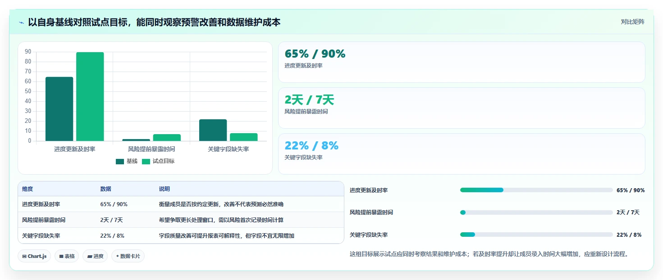This screenshot has width=663, height=280.
Task: Select the 22% / 8% stat card value
Action: (x=311, y=146)
